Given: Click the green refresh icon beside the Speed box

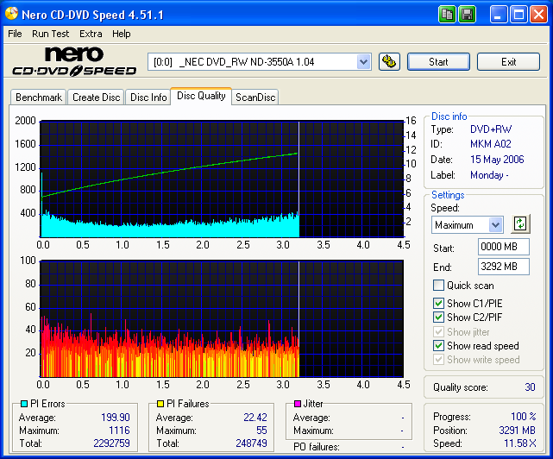Looking at the screenshot, I should point(519,224).
